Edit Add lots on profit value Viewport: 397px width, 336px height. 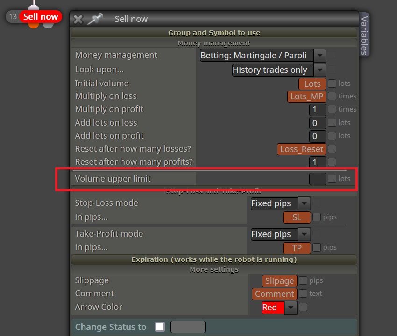(318, 136)
